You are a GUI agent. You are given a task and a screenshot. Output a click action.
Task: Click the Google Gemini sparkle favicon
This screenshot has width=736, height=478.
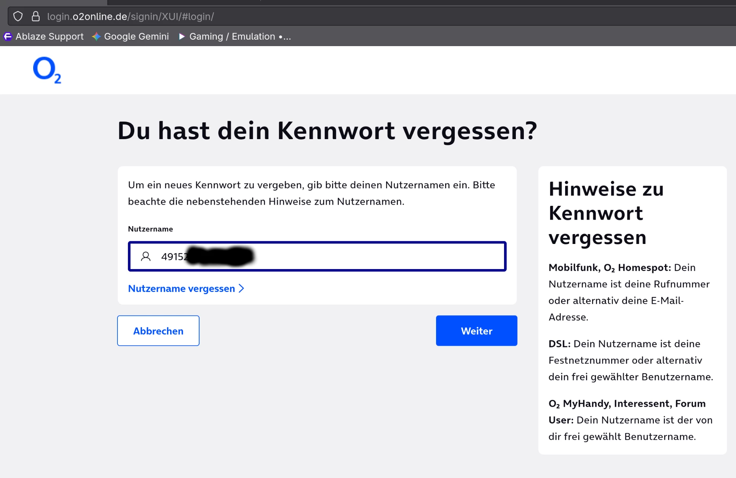[x=96, y=37]
